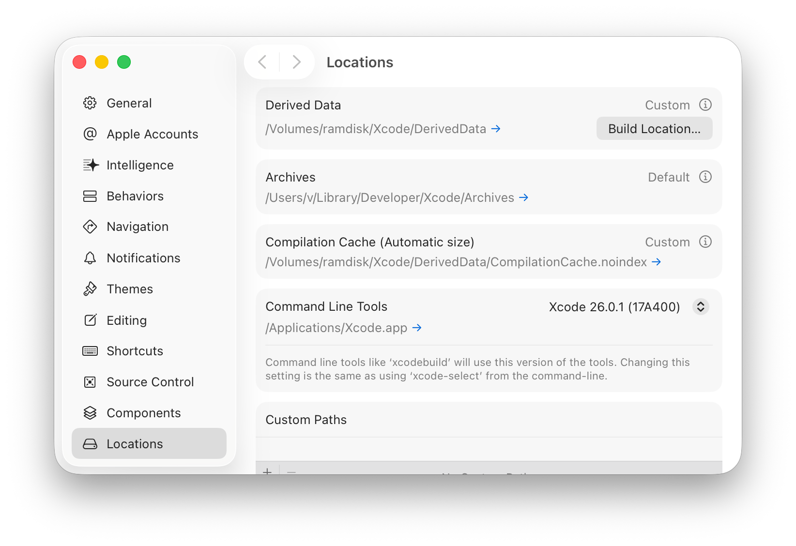Go back using the left chevron
This screenshot has width=796, height=546.
(x=262, y=62)
